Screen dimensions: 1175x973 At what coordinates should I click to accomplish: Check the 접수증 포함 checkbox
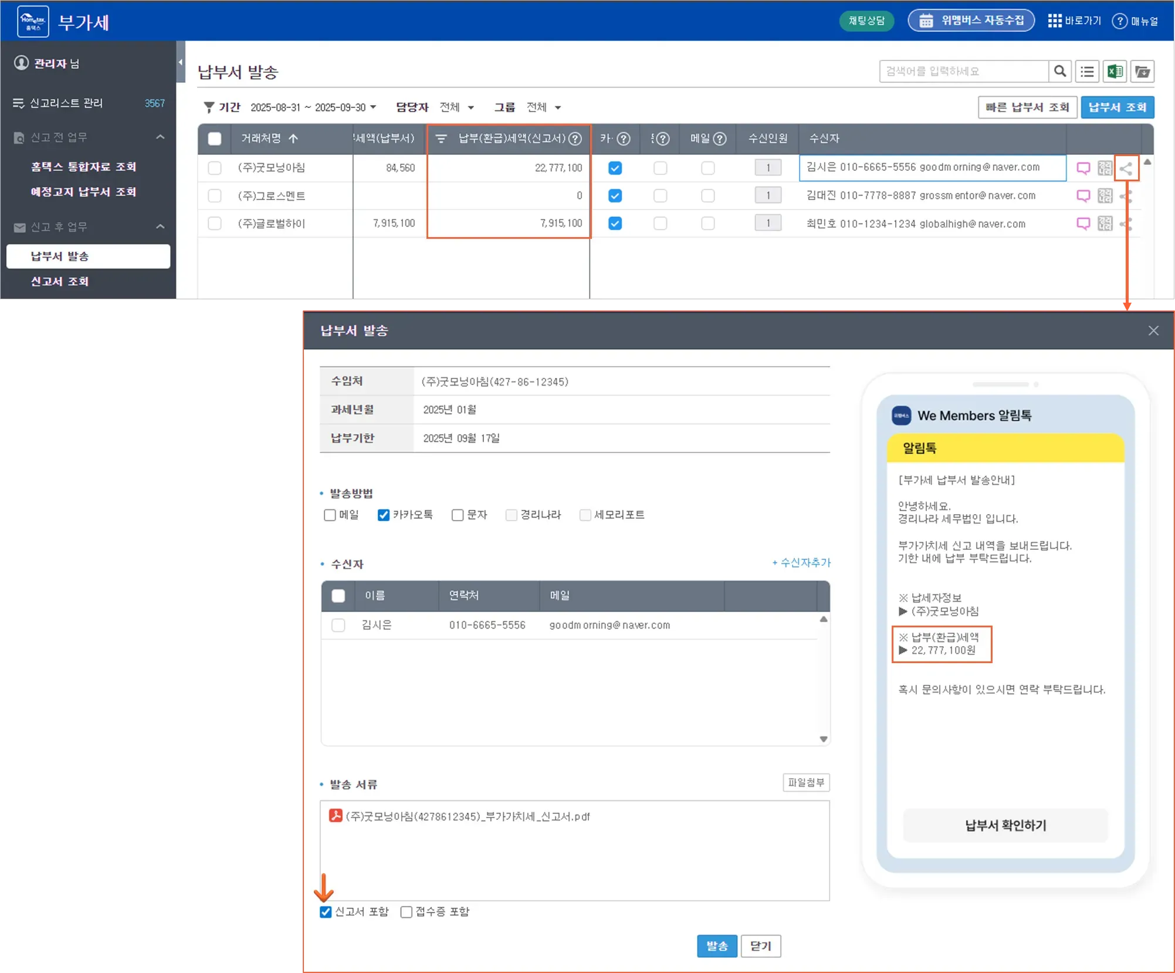click(x=406, y=912)
